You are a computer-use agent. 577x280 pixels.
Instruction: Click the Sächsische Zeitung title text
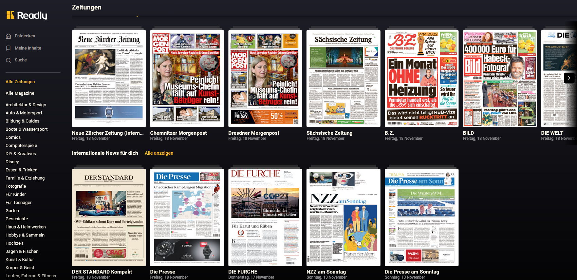[330, 133]
